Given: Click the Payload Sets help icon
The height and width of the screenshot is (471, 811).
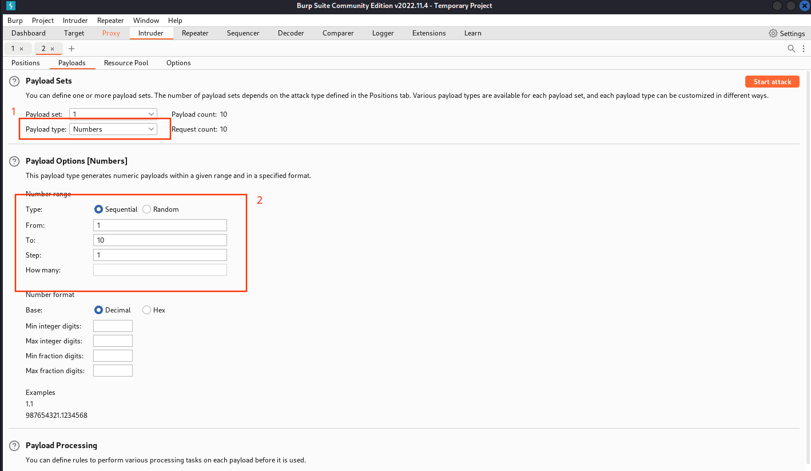Looking at the screenshot, I should pos(14,81).
